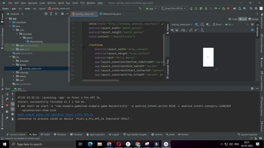Open Search Everywhere magnifier icon
The width and height of the screenshot is (264, 148).
point(251,8)
